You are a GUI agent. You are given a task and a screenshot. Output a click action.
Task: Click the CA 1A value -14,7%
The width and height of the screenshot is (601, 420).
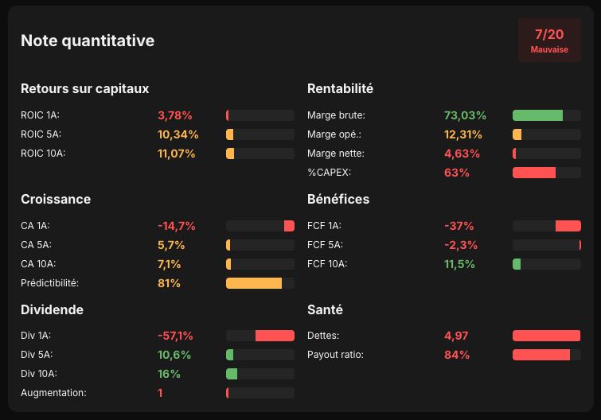click(x=176, y=226)
